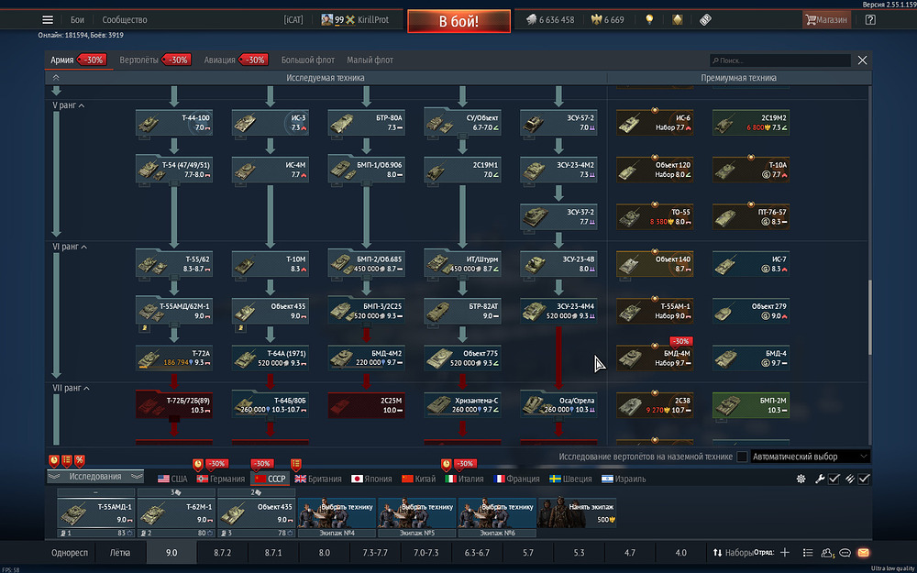
Task: Open the orange mail envelope icon
Action: coord(863,553)
